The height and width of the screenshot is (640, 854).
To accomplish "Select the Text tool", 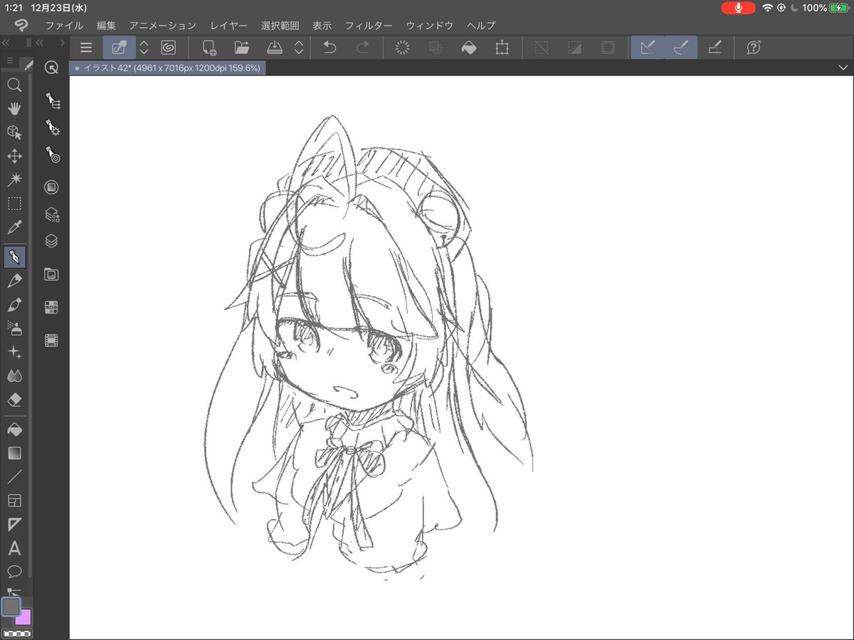I will 14,548.
